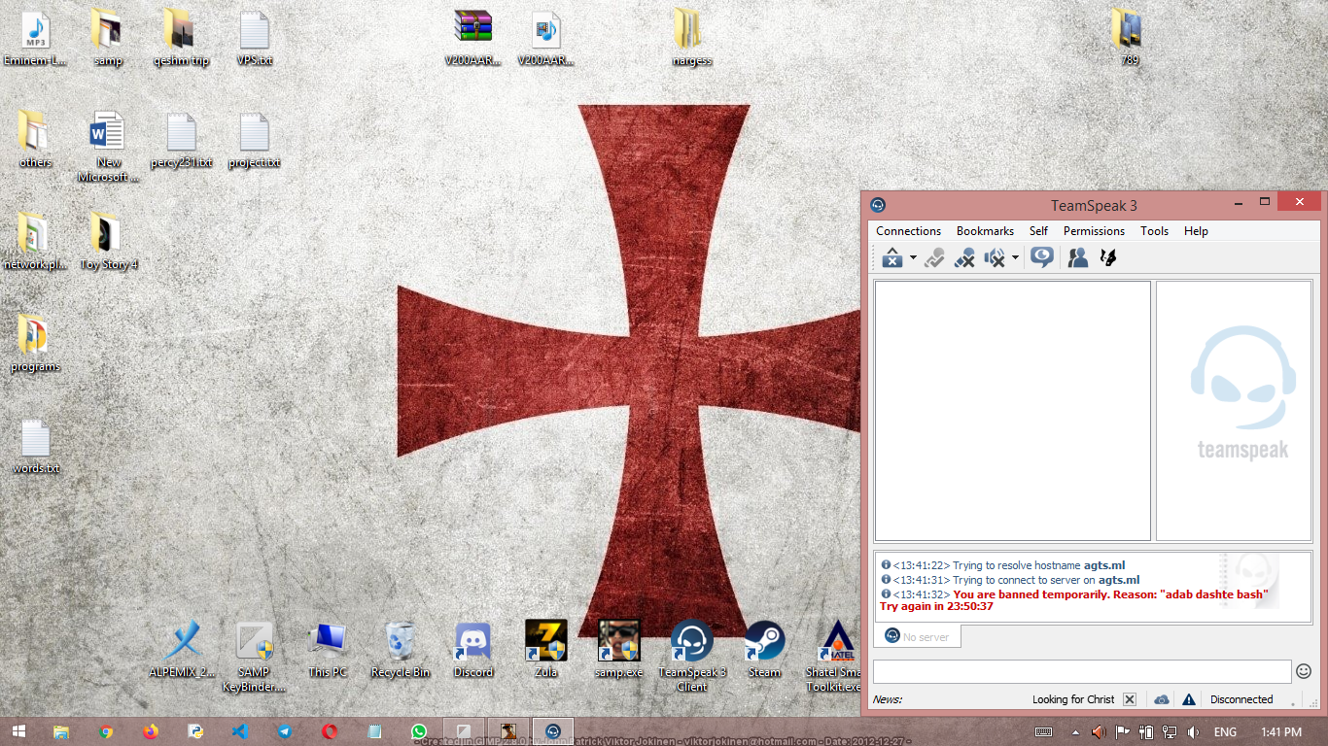Open Chrome from the taskbar
The image size is (1328, 746).
106,731
